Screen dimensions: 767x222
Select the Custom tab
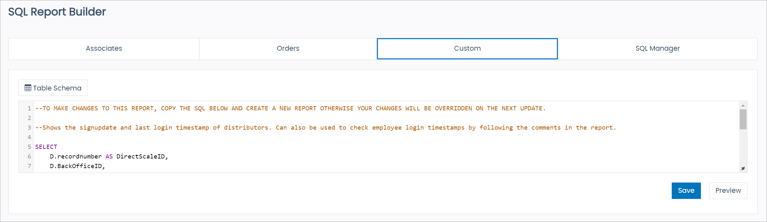467,49
